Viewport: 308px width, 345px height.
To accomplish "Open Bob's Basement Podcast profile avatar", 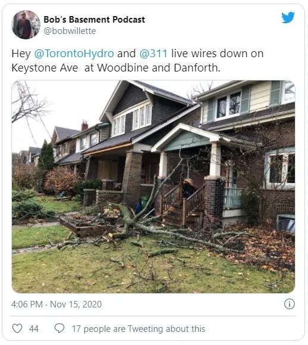I will point(26,24).
